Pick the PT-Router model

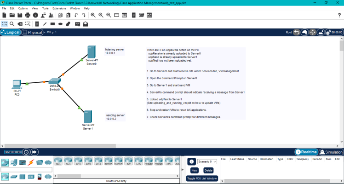click(x=149, y=161)
